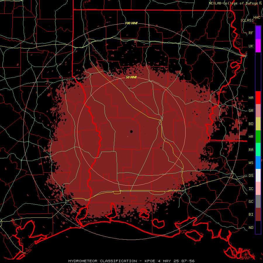Click the BD legend label
This screenshot has height=263, width=263.
pos(251,124)
